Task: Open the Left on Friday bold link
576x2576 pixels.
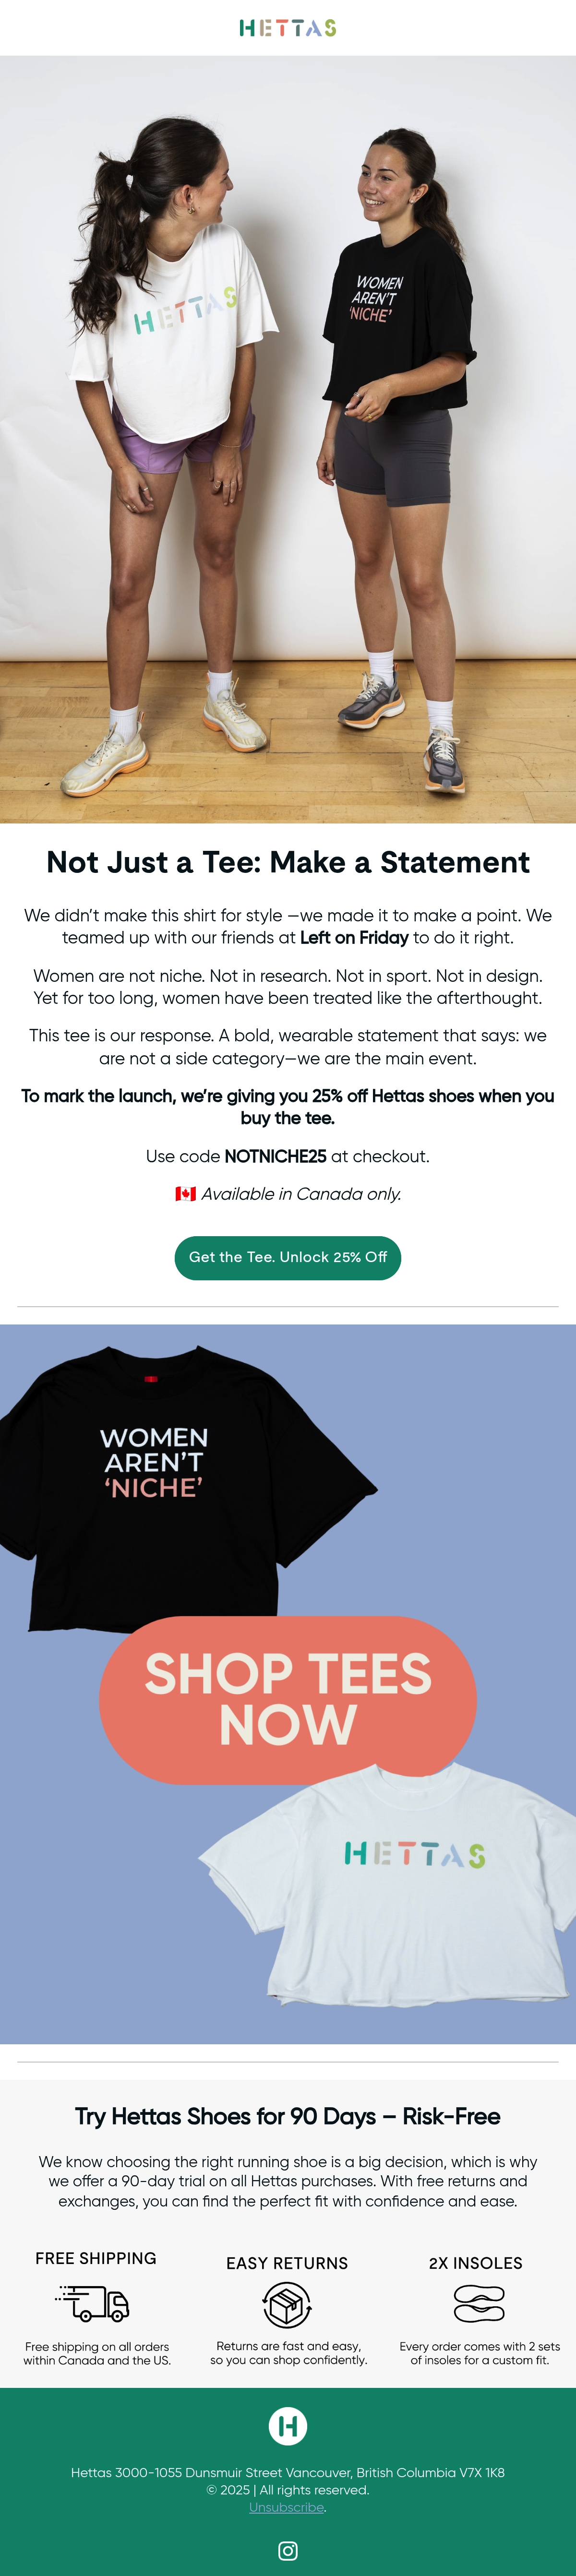Action: coord(354,937)
